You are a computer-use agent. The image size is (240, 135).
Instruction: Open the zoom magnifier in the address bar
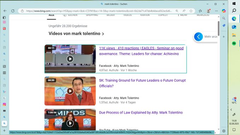pyautogui.click(x=177, y=11)
